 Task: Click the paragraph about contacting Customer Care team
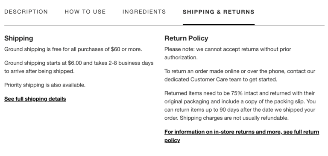point(240,75)
